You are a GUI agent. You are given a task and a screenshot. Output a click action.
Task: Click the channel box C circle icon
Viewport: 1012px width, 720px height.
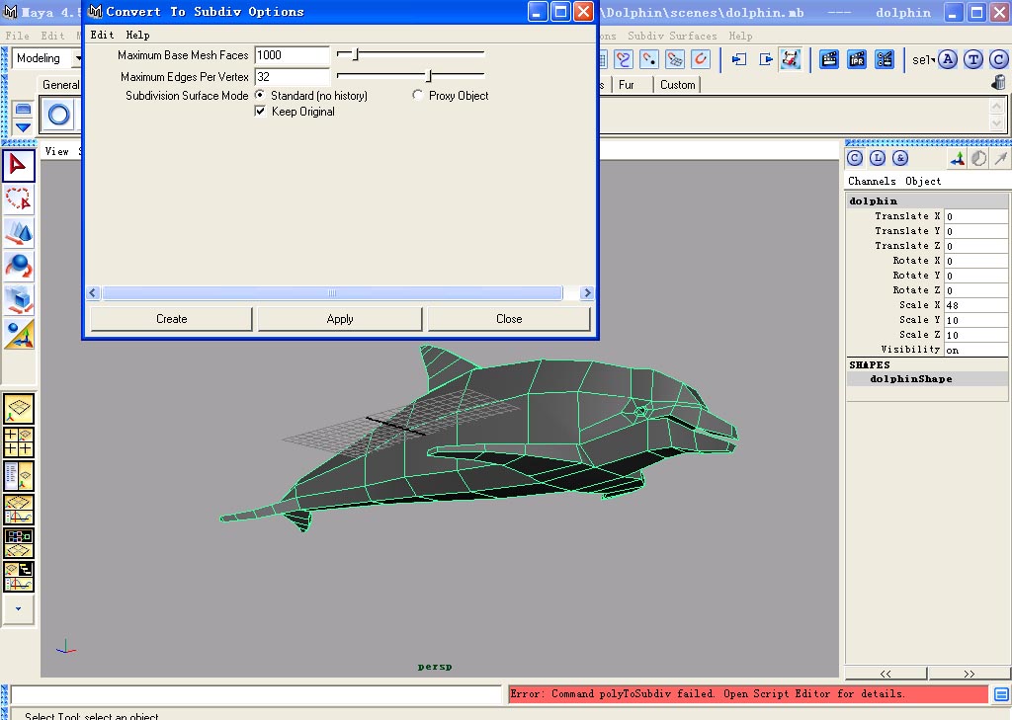(x=855, y=158)
